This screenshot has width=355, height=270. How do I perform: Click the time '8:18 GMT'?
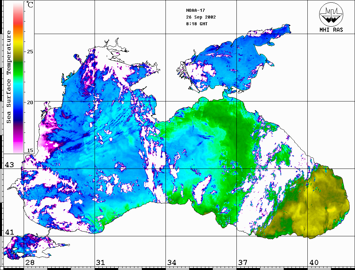click(x=197, y=24)
